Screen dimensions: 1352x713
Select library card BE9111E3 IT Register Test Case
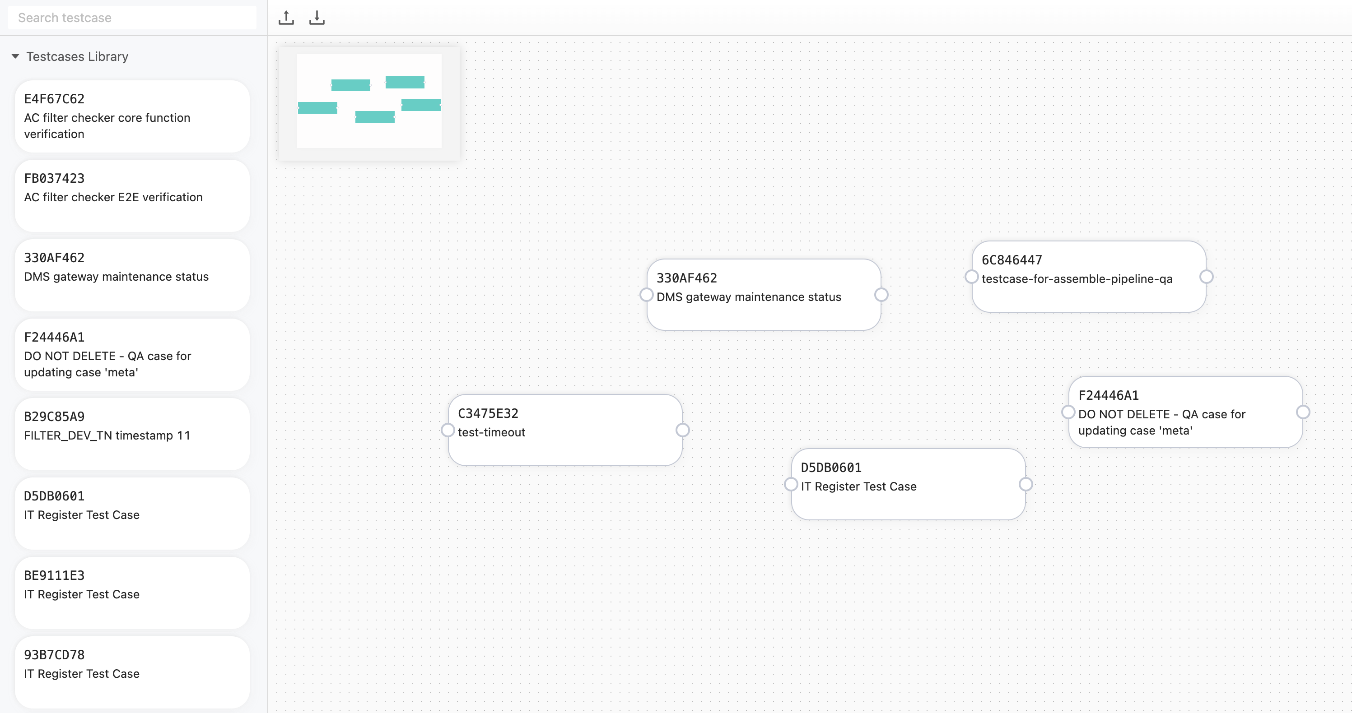pyautogui.click(x=132, y=593)
